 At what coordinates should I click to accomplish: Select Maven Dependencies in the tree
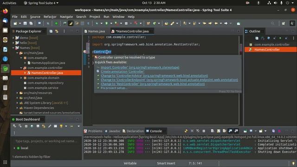(39, 108)
